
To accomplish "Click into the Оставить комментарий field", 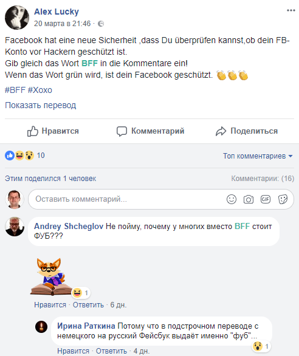I will 127,199.
